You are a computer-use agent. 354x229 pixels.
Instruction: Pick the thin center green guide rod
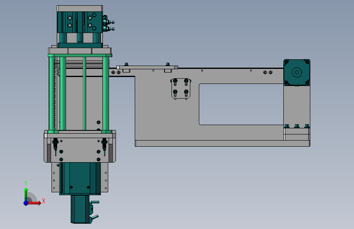tap(85, 93)
